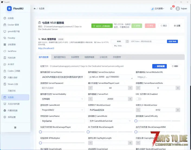Increase ServerMaxPlayerCount with plus button
Viewport: 191px width, 150px height.
point(130,88)
